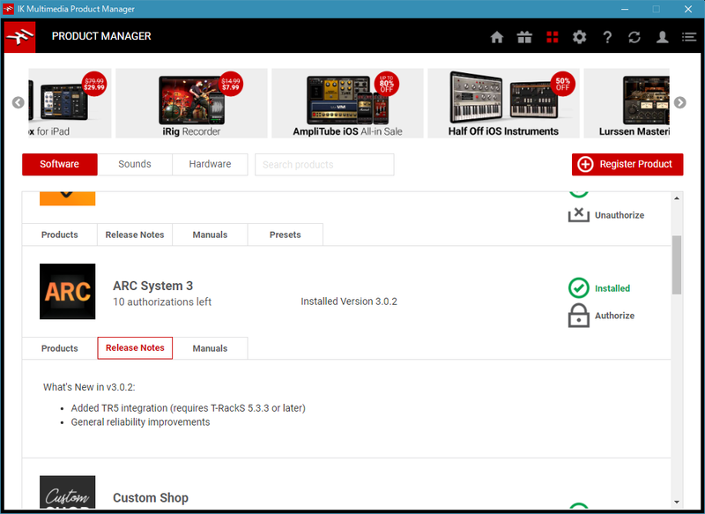
Task: Show previous promo banner with left arrow
Action: (18, 102)
